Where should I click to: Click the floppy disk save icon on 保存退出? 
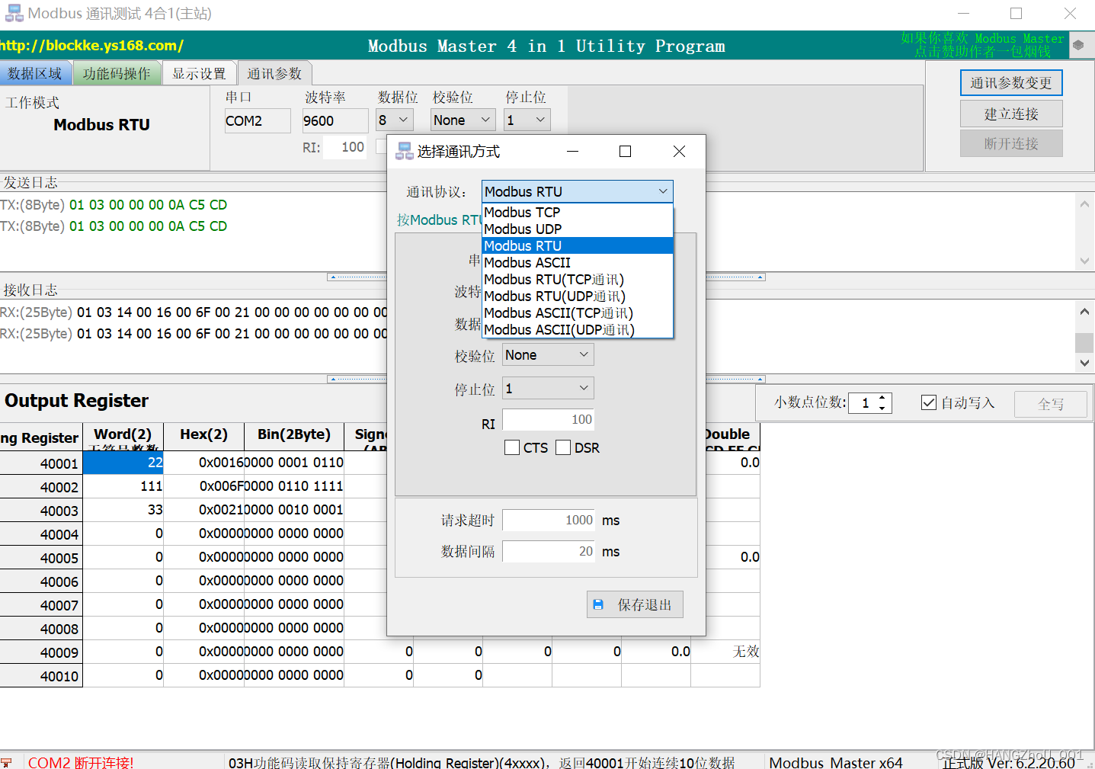pyautogui.click(x=599, y=604)
